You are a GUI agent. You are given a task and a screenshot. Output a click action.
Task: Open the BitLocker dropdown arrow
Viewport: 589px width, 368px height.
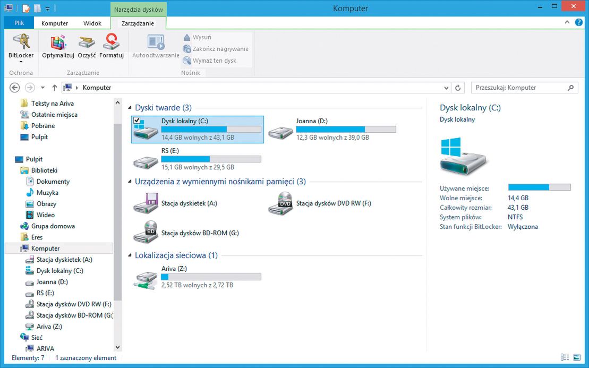pyautogui.click(x=21, y=62)
